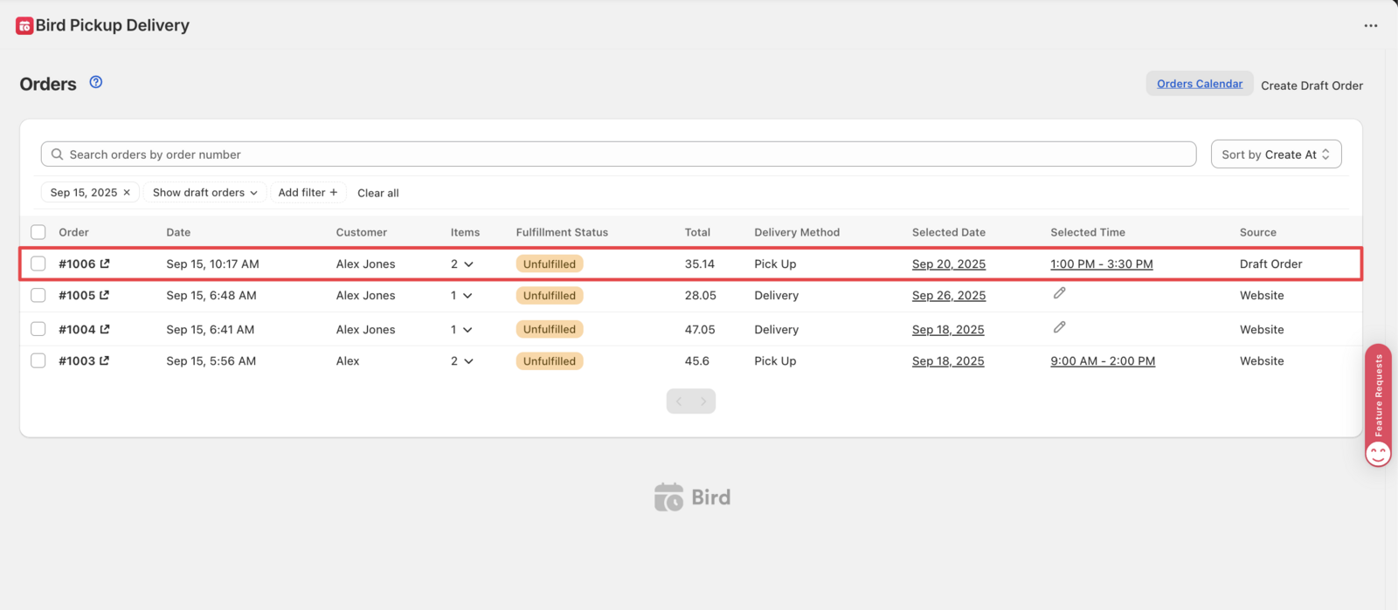Viewport: 1398px width, 610px height.
Task: Open the Sort by Create At dropdown
Action: tap(1276, 154)
